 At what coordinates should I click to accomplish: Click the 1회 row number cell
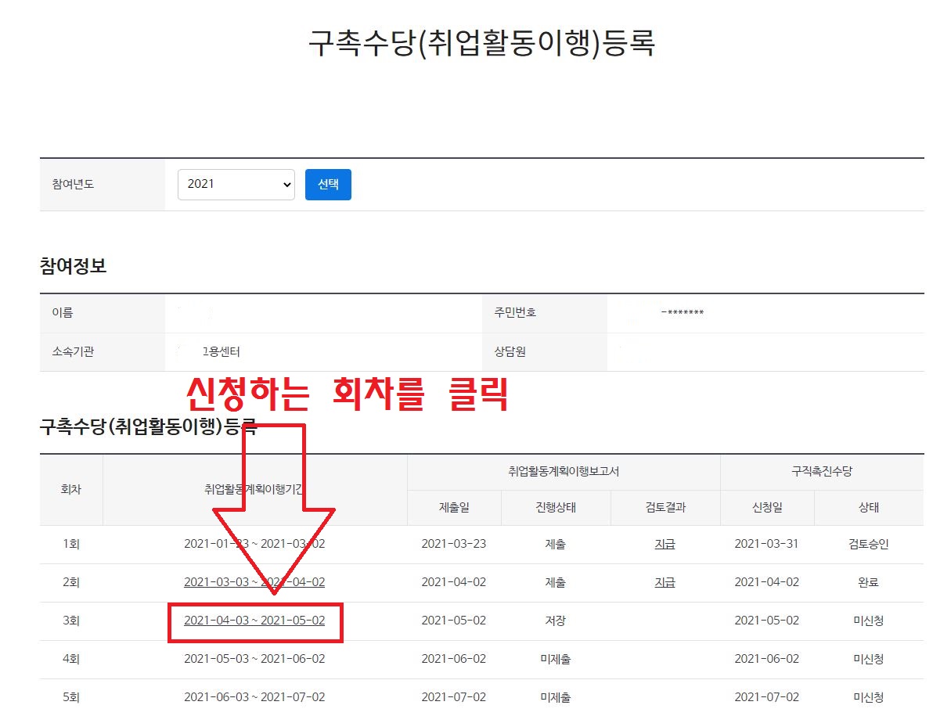coord(70,544)
